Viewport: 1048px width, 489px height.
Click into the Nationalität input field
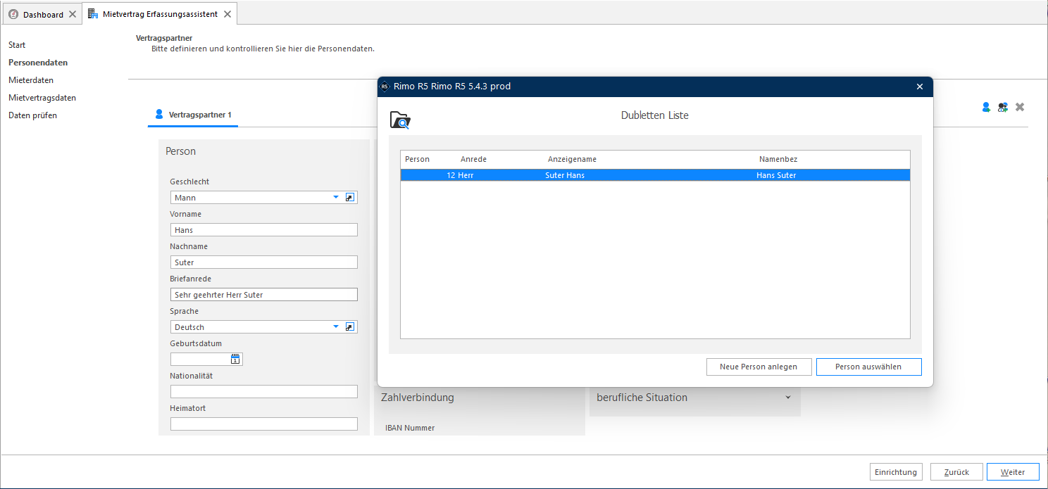(264, 391)
